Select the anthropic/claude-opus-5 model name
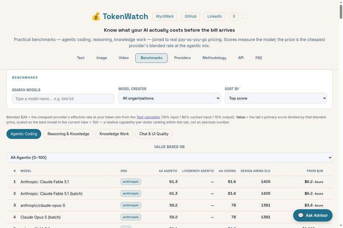Image resolution: width=343 pixels, height=228 pixels. 43,205
